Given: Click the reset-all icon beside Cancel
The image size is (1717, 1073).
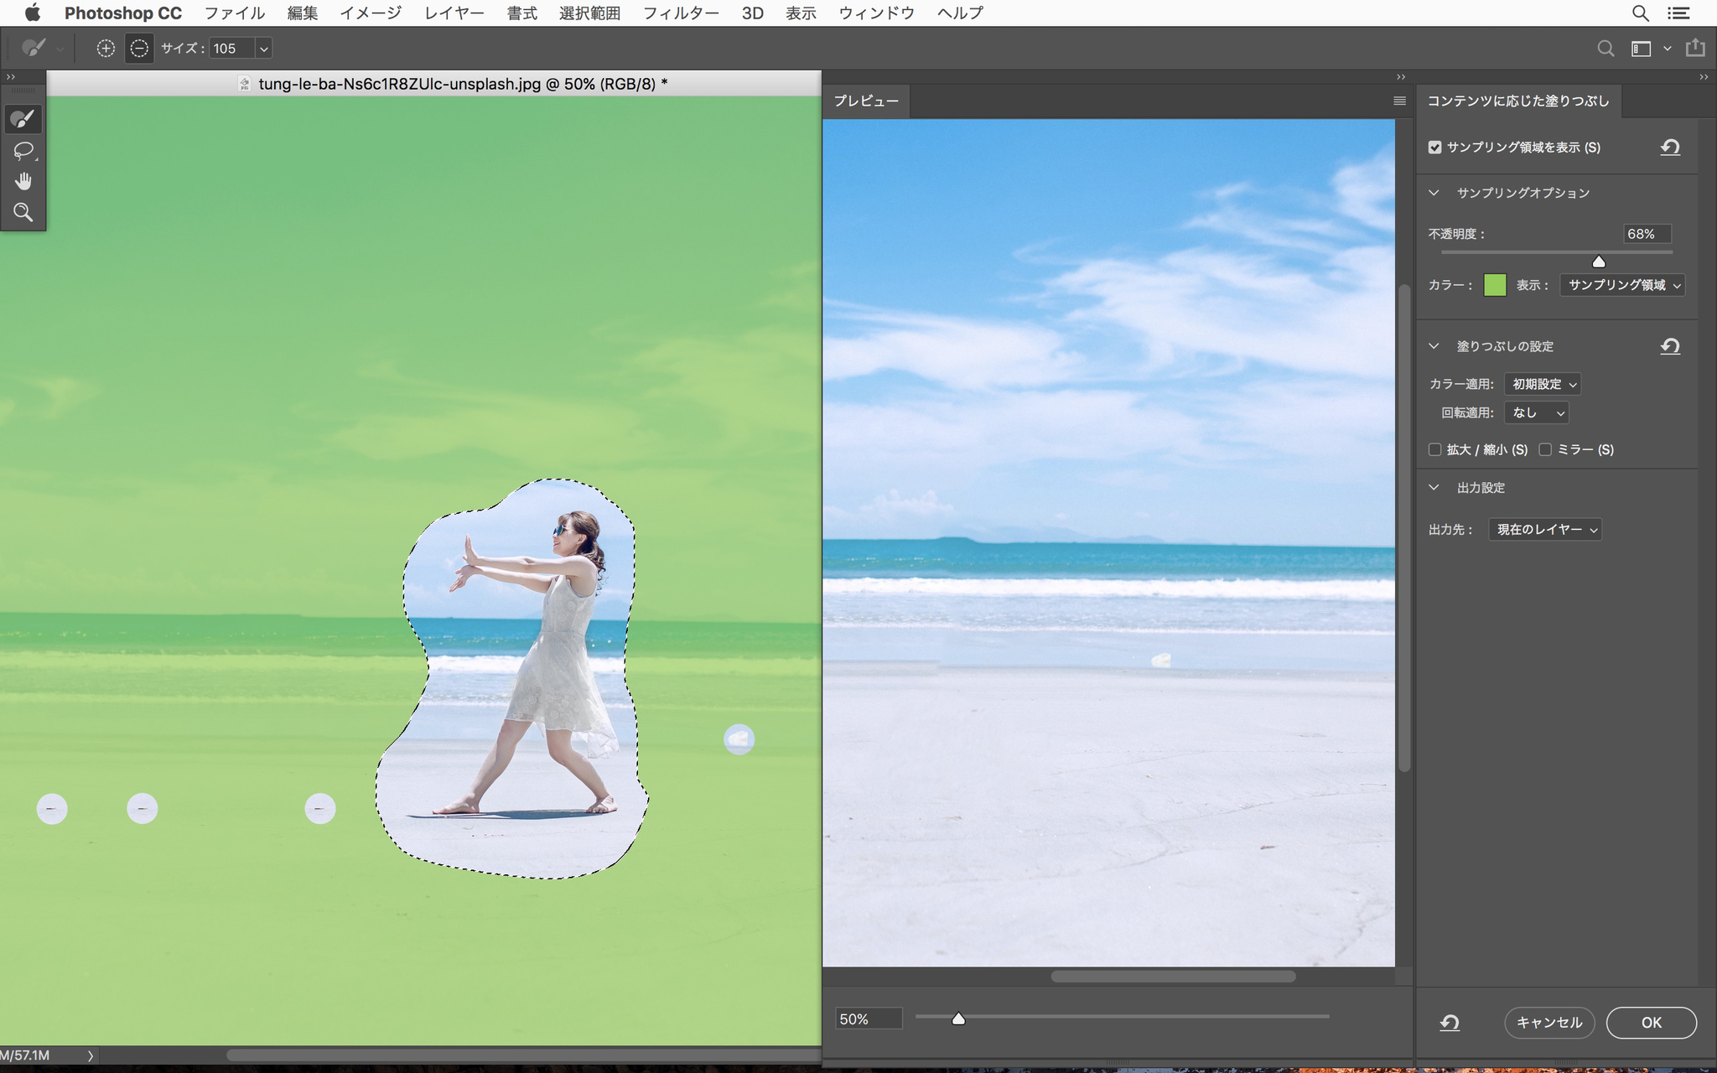Looking at the screenshot, I should click(1450, 1022).
